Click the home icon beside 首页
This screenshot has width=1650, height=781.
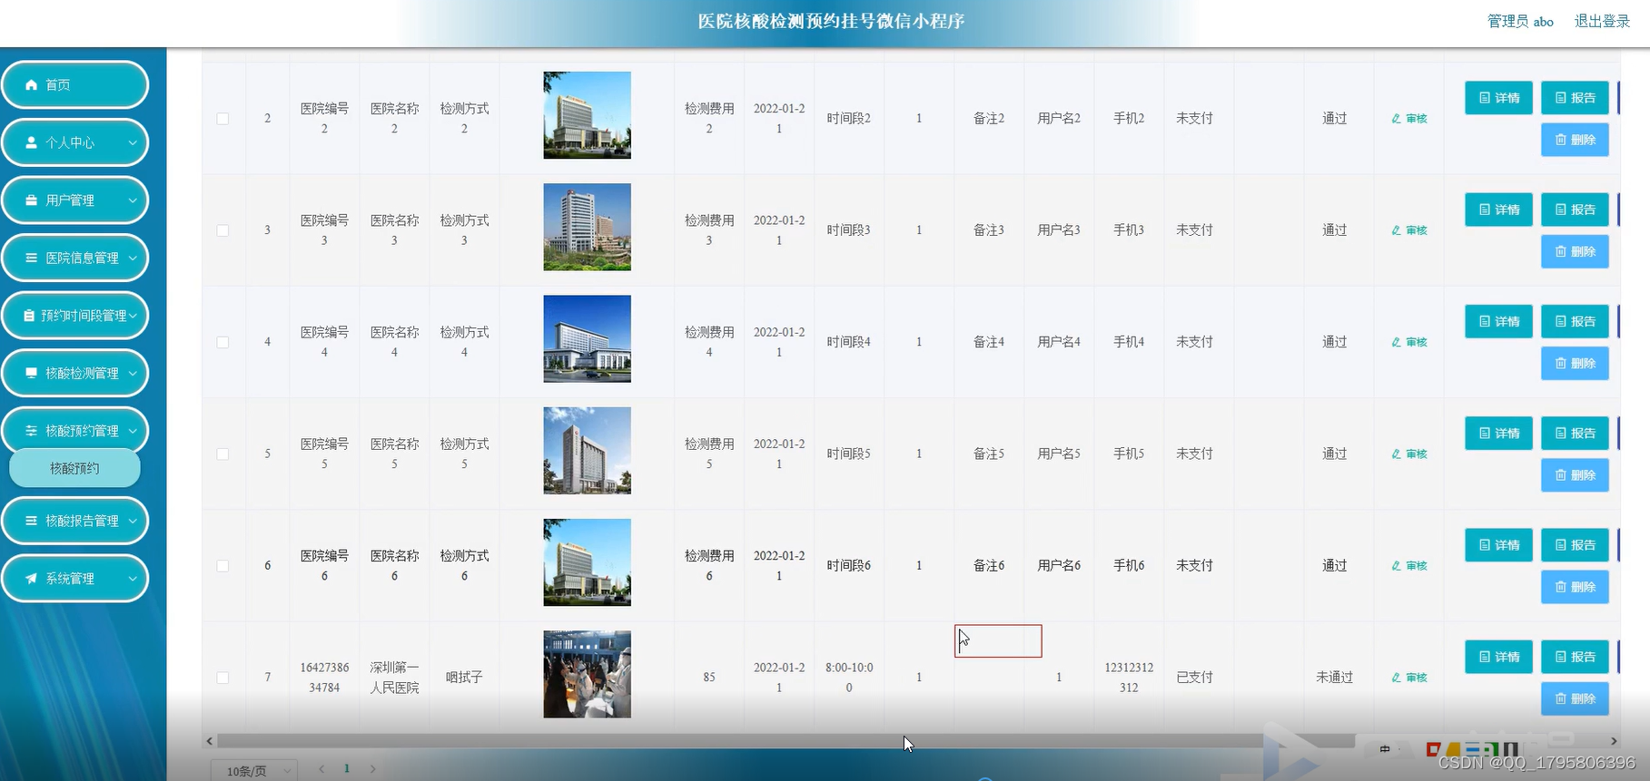(x=32, y=84)
